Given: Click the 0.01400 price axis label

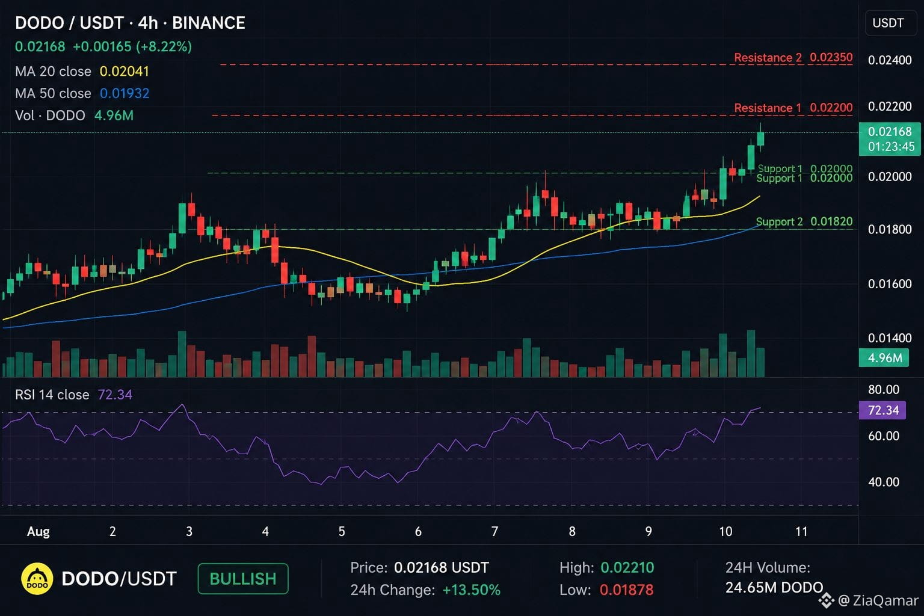Looking at the screenshot, I should [890, 338].
